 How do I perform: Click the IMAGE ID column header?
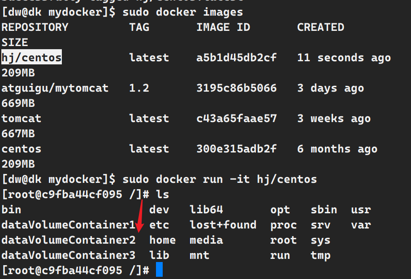click(223, 27)
